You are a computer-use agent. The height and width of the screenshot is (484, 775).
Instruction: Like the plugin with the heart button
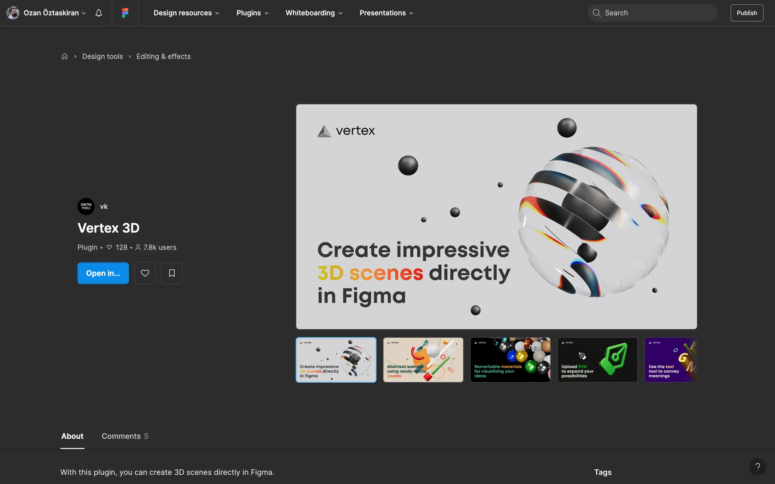(145, 273)
